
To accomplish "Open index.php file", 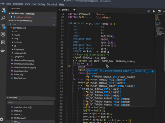I will point(19,74).
